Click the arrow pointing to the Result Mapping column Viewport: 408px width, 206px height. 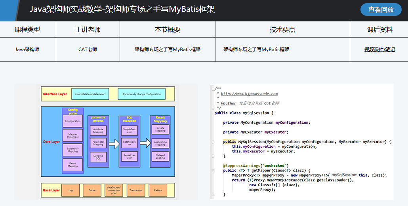click(145, 143)
